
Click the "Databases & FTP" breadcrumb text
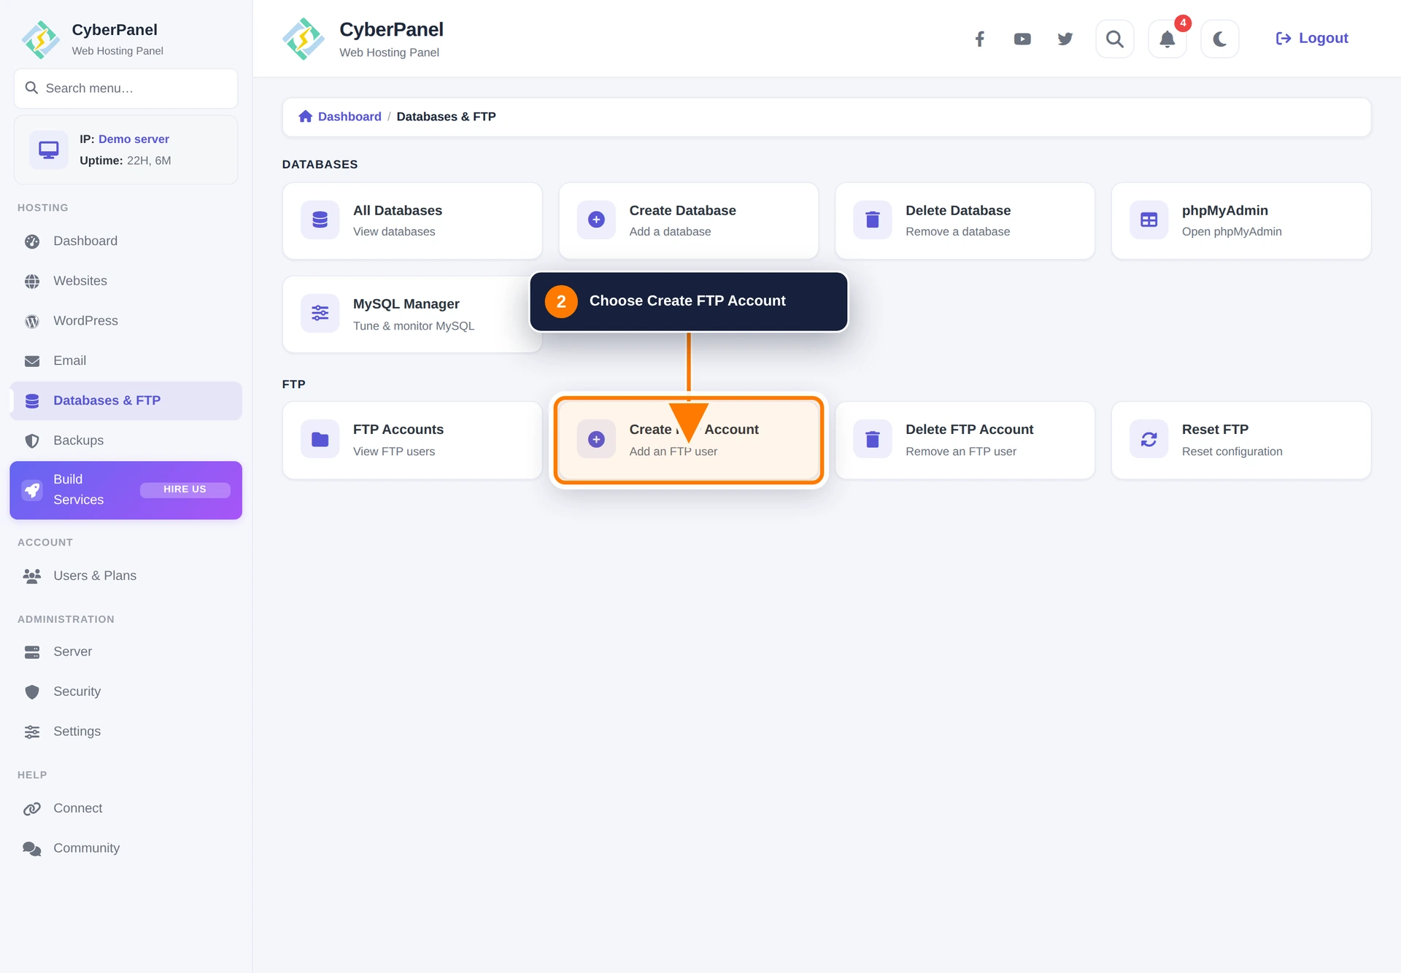(x=446, y=117)
